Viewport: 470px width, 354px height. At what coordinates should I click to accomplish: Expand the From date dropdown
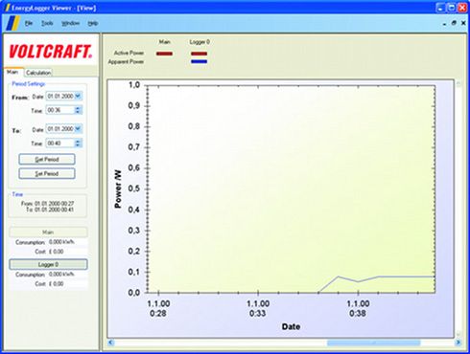click(78, 96)
